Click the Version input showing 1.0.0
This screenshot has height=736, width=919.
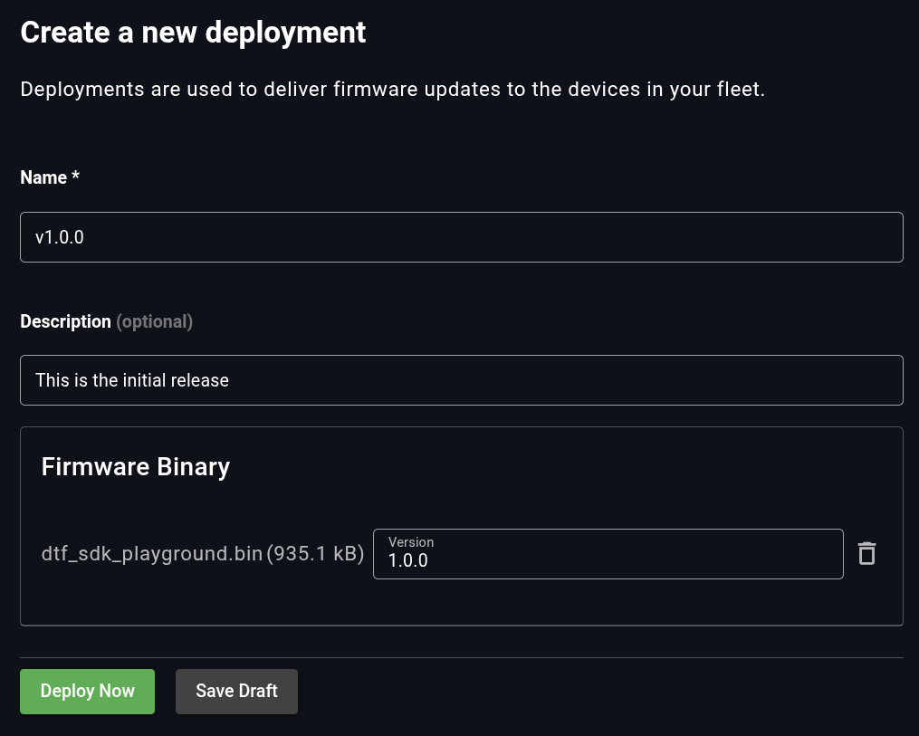[608, 560]
